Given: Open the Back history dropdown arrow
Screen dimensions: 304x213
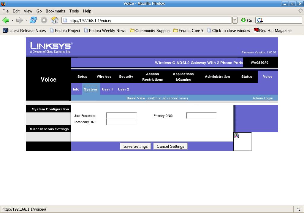Looking at the screenshot, I should [12, 20].
